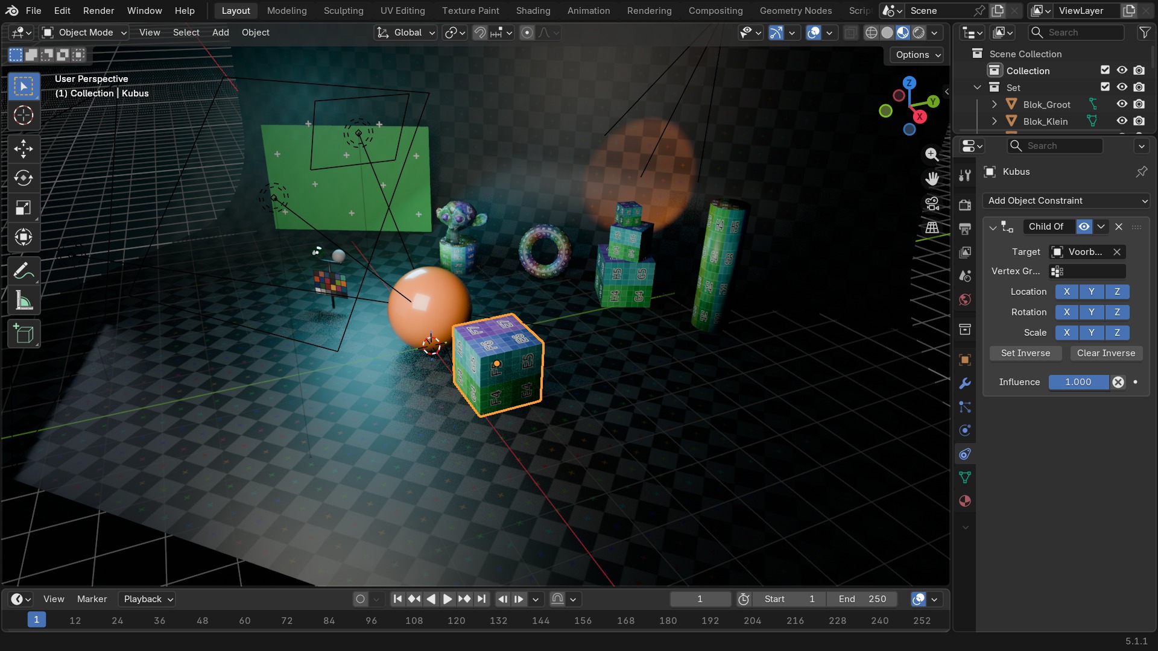
Task: Open the Object Data properties tab
Action: [965, 477]
